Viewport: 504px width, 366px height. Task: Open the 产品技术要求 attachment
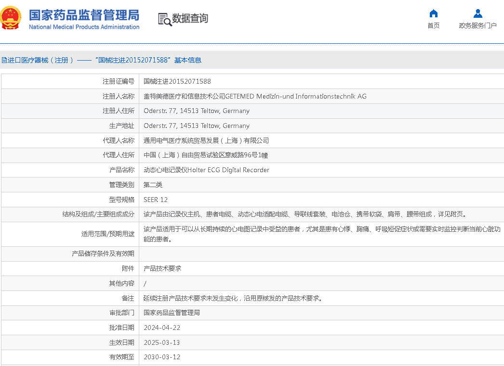pos(162,268)
